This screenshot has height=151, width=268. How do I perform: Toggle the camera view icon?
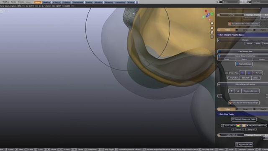pos(212,32)
